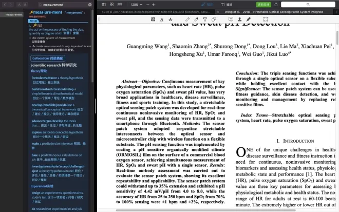
Task: Click author name 'Guangming Wang'
Action: click(147, 47)
